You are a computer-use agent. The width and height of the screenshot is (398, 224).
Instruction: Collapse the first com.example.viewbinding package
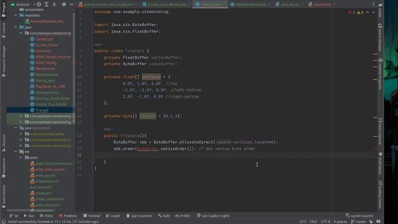click(x=21, y=33)
